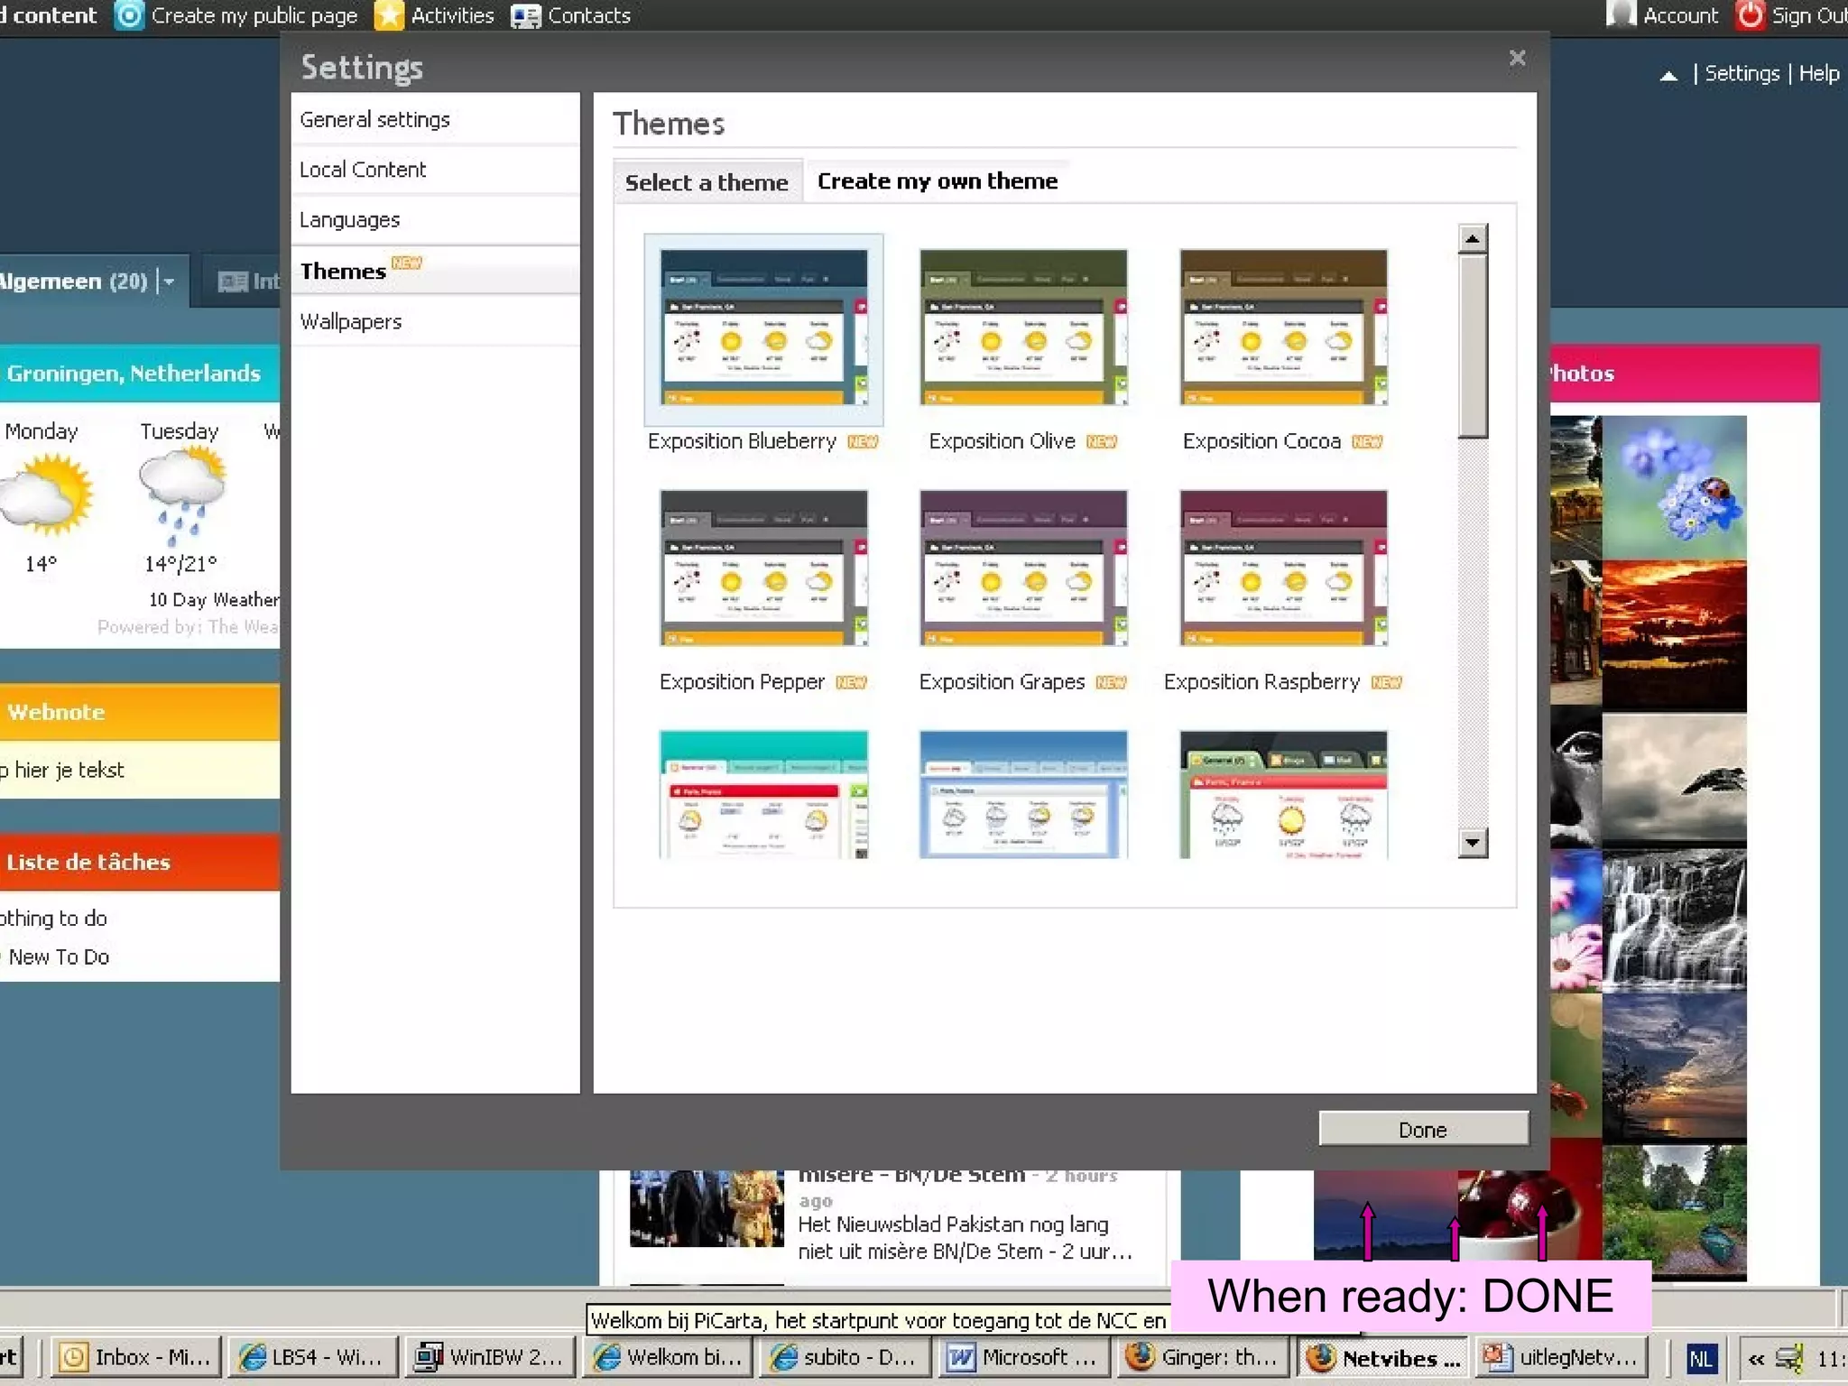The image size is (1848, 1386).
Task: Click the red Sign Out power icon
Action: pyautogui.click(x=1750, y=15)
